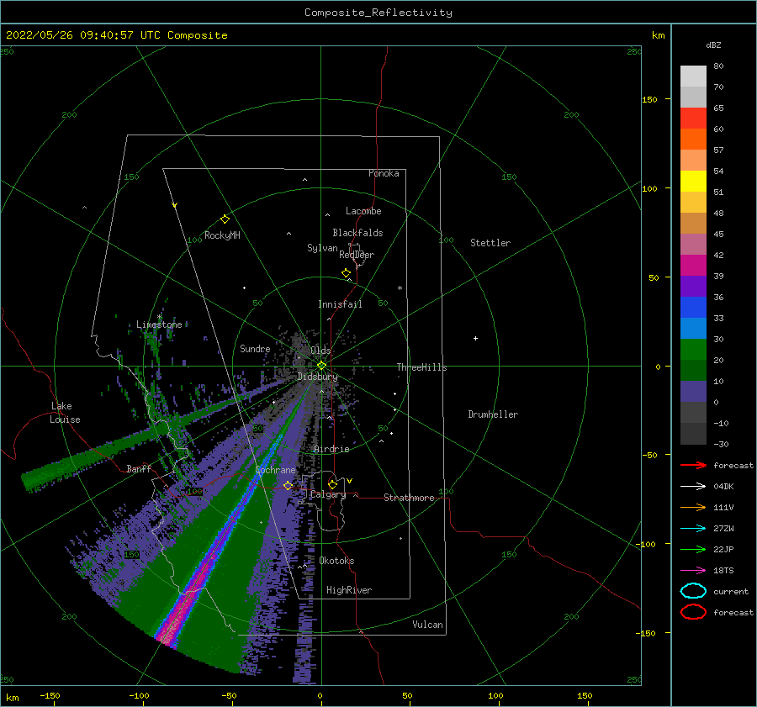Click the -150 tick on bottom km axis
The height and width of the screenshot is (707, 757).
click(x=50, y=695)
